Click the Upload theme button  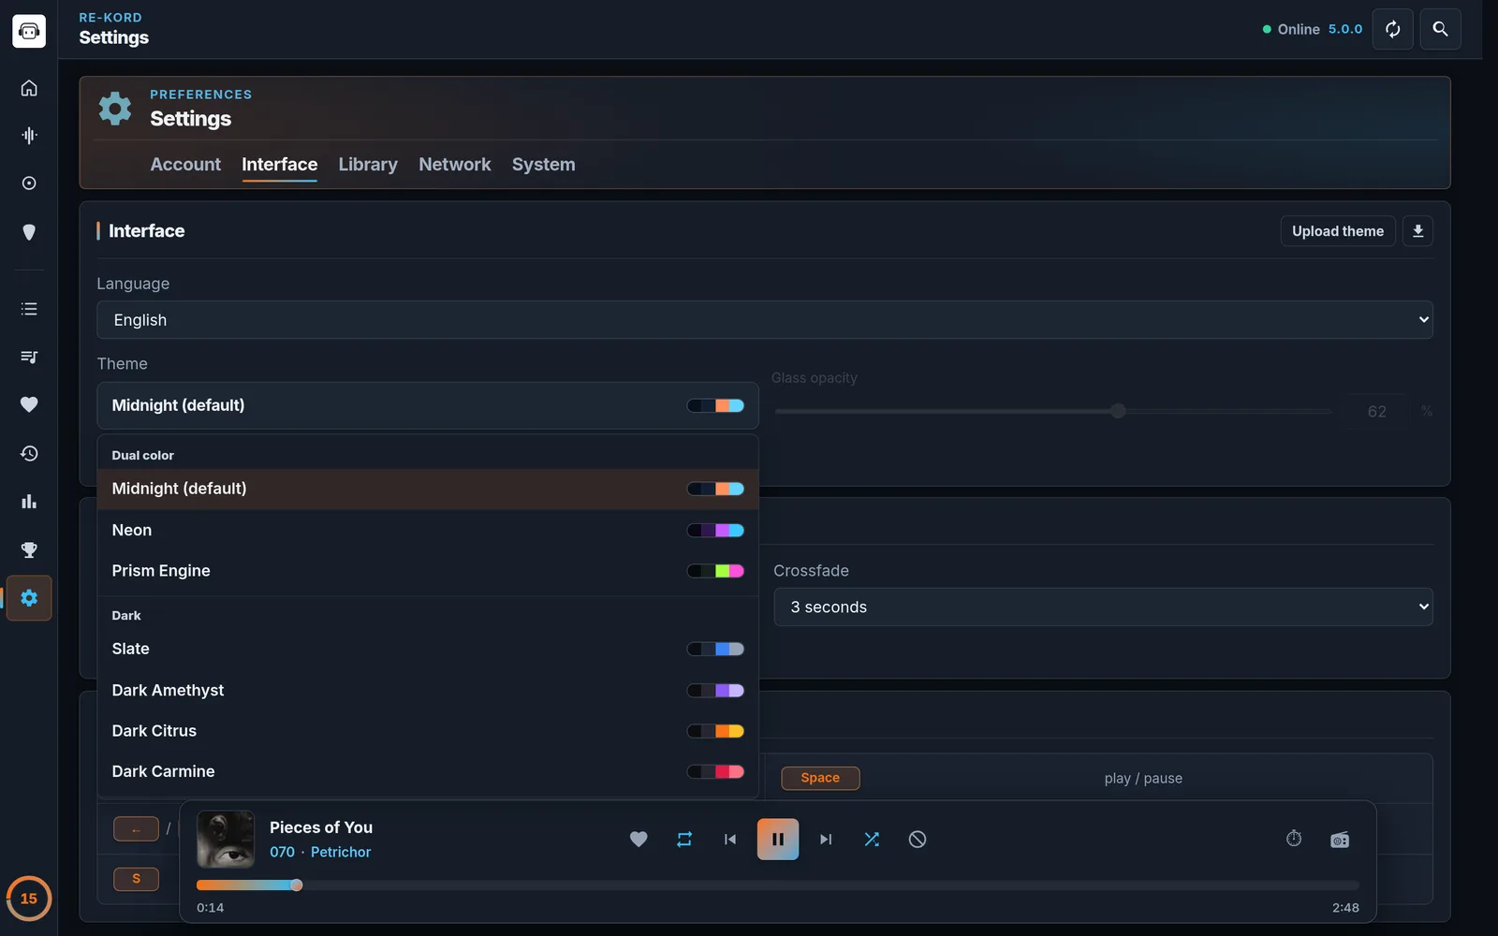tap(1338, 231)
